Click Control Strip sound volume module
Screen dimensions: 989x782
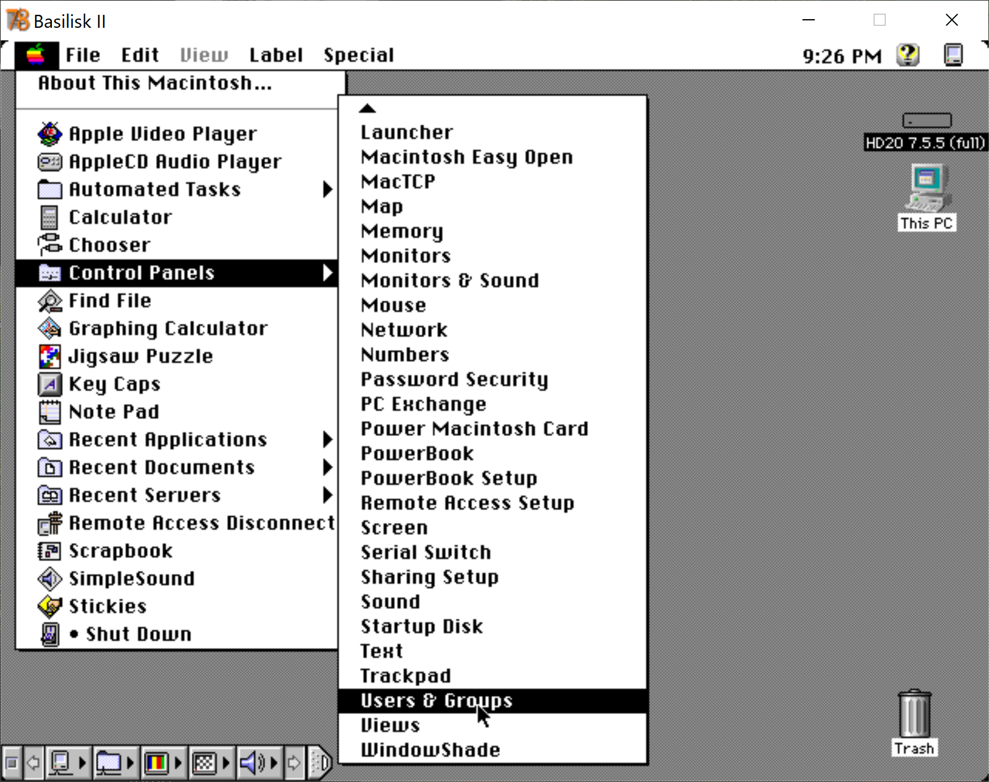click(258, 763)
